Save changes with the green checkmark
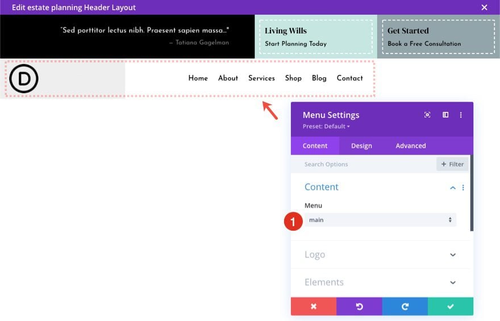The image size is (500, 321). pyautogui.click(x=450, y=306)
